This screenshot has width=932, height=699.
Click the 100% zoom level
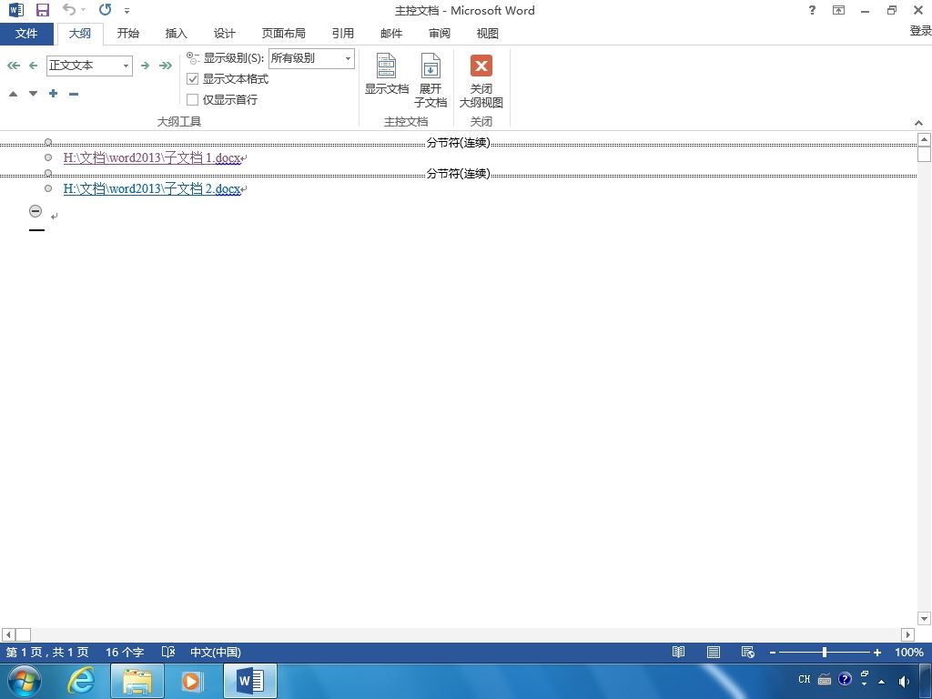point(909,652)
